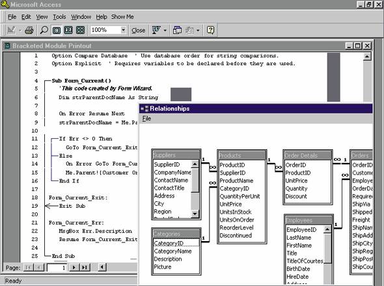Click the View design toolbar icon
This screenshot has width=384, height=286.
coord(12,30)
